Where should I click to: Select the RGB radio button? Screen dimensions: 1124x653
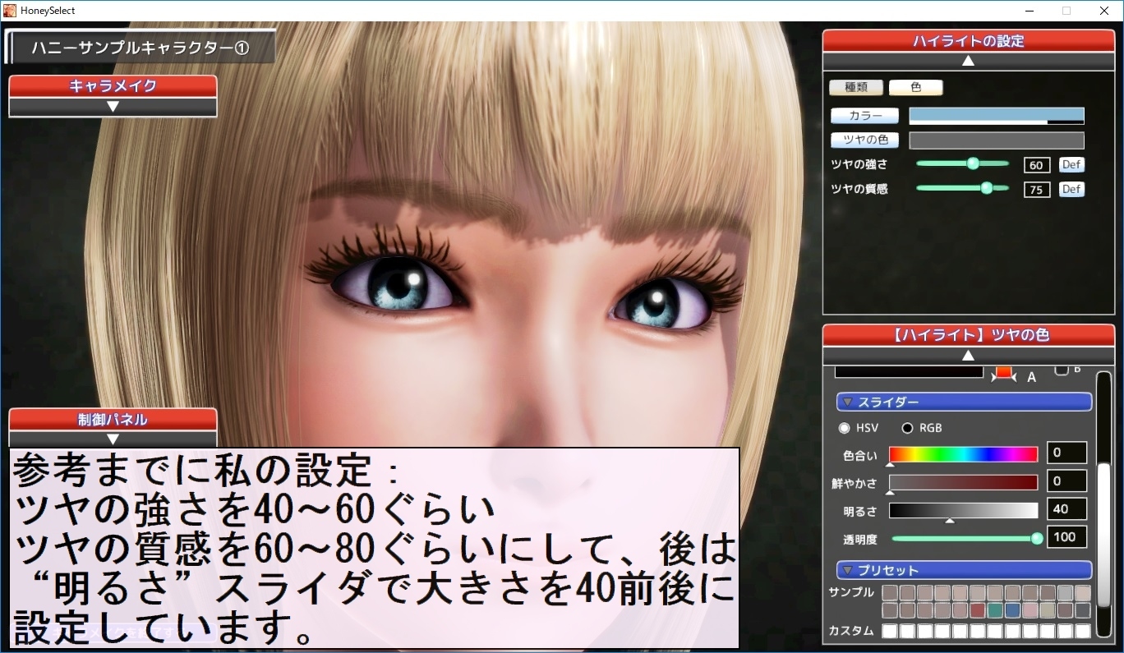tap(908, 428)
